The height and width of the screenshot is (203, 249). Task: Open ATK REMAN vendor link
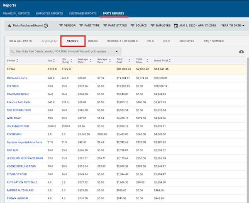click(x=14, y=134)
